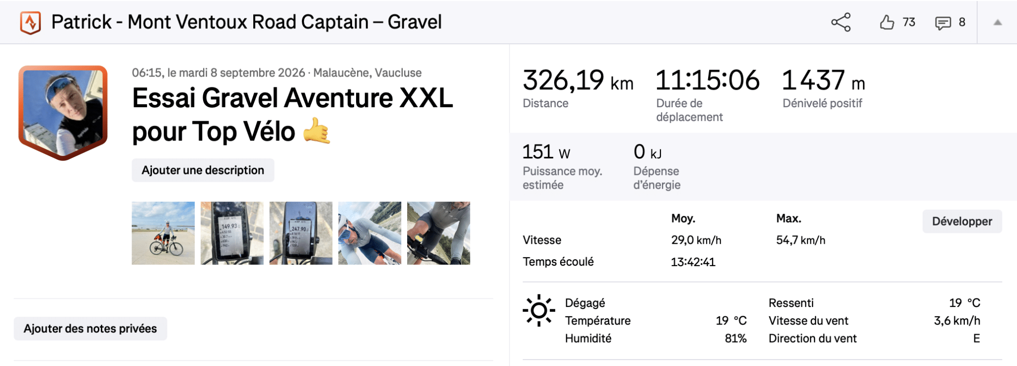Click the 73 kudos count
The height and width of the screenshot is (366, 1017).
click(909, 22)
